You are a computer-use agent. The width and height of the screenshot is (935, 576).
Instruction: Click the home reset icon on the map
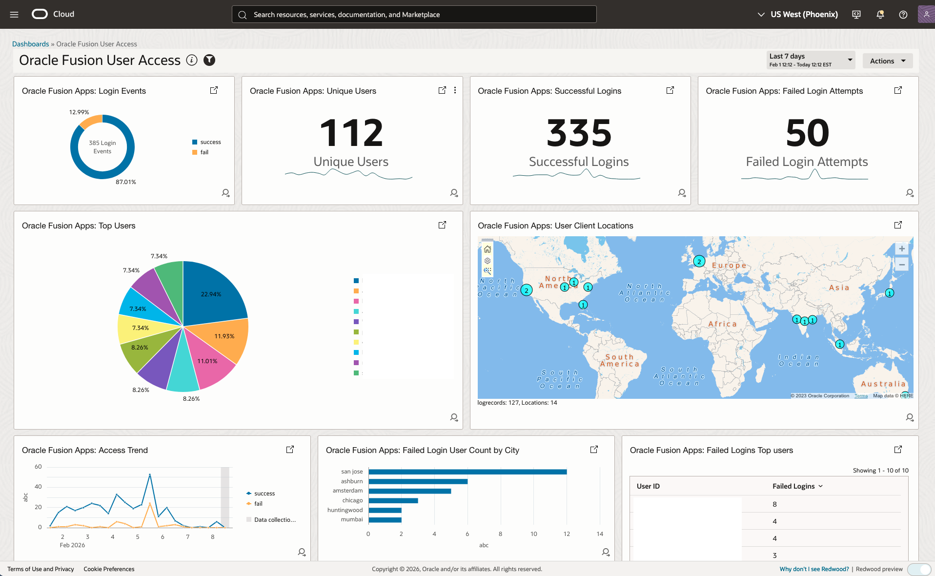[x=487, y=249]
